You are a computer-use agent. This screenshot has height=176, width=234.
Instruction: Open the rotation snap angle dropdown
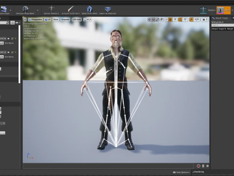(185, 20)
